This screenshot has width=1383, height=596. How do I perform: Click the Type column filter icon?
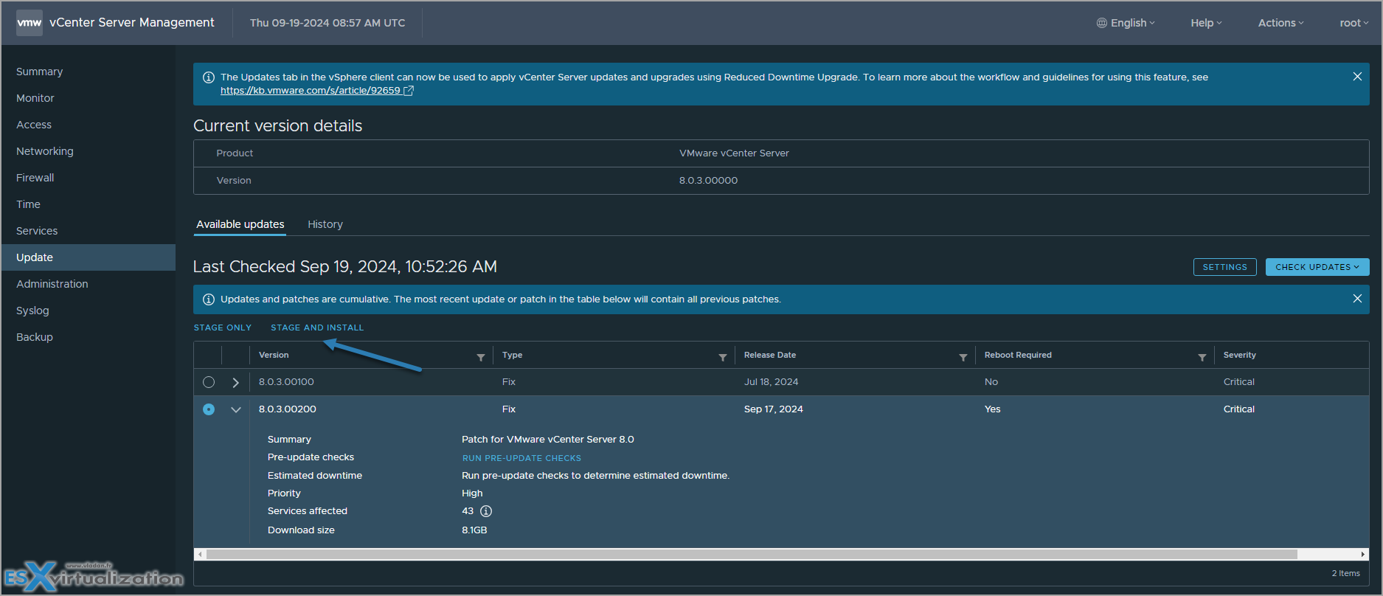click(x=723, y=358)
